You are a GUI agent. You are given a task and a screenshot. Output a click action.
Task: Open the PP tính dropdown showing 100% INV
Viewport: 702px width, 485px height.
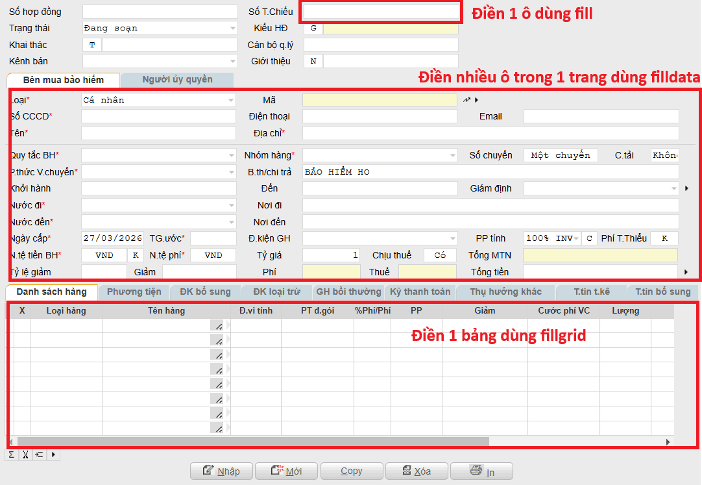[x=552, y=238]
